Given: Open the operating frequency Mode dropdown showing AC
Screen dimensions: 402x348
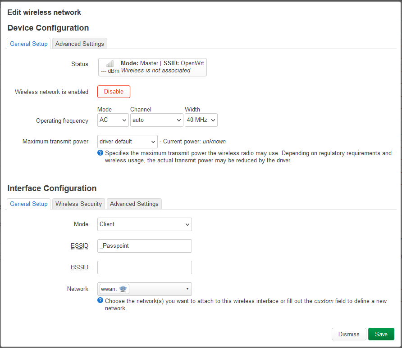Looking at the screenshot, I should (x=113, y=120).
